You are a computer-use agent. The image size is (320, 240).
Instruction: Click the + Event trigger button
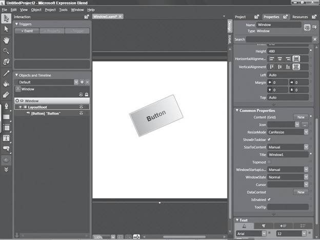click(27, 31)
